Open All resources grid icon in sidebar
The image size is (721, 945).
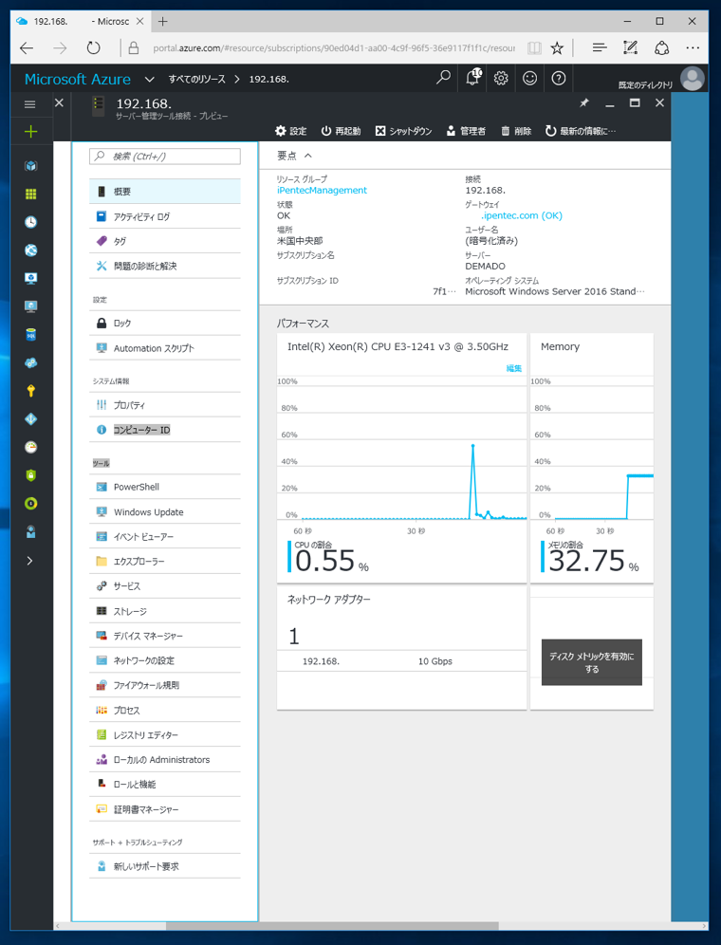[30, 195]
